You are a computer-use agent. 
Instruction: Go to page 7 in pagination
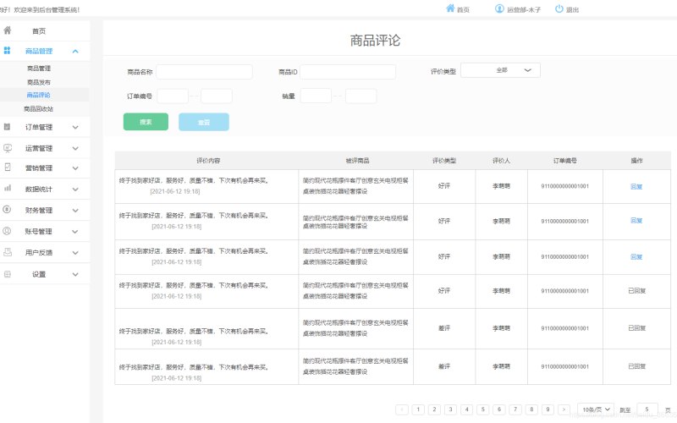[x=515, y=409]
